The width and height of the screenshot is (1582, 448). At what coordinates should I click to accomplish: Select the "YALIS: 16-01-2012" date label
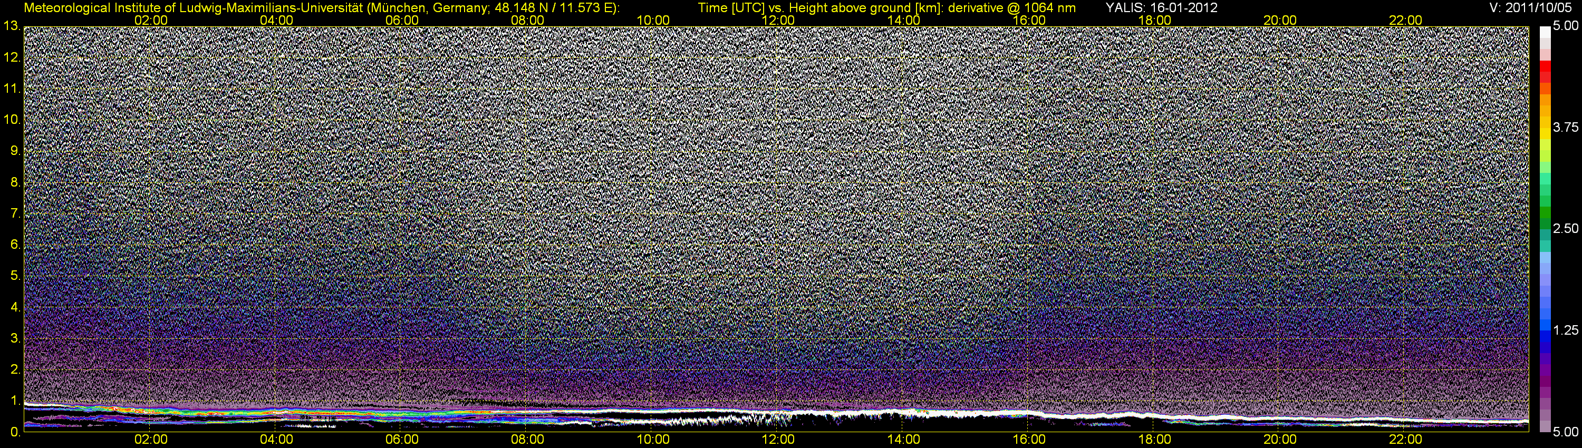coord(1161,8)
